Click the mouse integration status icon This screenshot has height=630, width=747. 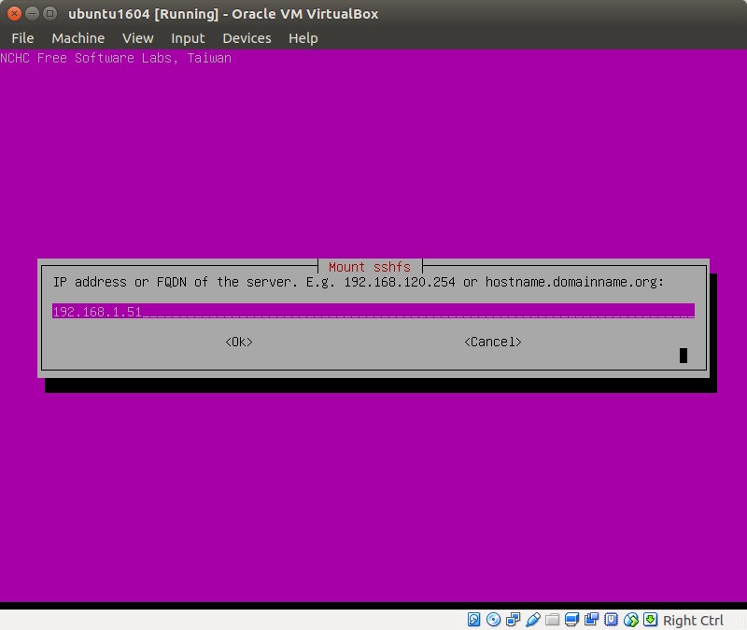(631, 620)
